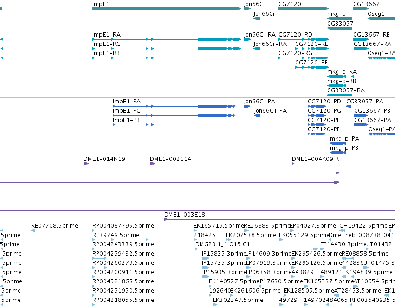The height and width of the screenshot is (307, 395).
Task: Select protein mkg-p-PA
Action: [338, 143]
